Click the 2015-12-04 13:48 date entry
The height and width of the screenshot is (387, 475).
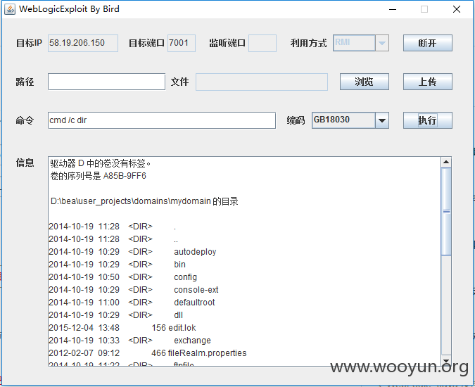pyautogui.click(x=84, y=328)
